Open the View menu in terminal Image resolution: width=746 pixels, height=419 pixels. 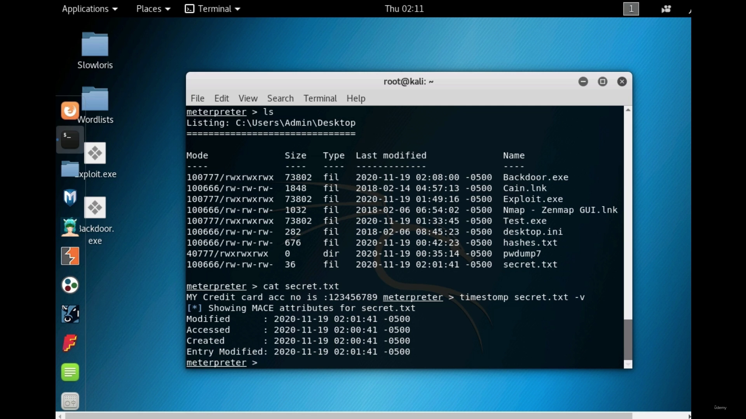pos(248,98)
